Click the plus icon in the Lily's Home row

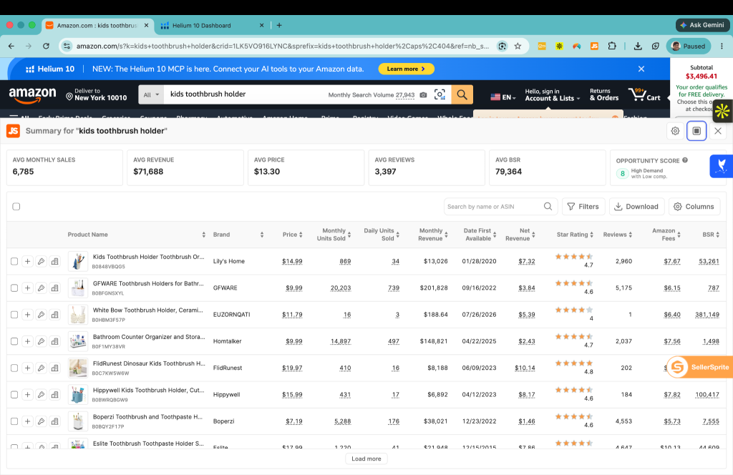coord(28,262)
